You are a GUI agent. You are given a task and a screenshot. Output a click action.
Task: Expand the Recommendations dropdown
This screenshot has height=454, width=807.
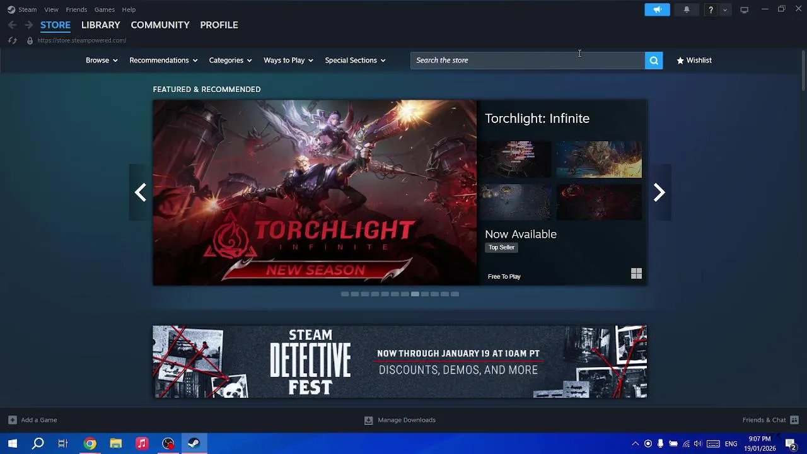[x=163, y=61]
